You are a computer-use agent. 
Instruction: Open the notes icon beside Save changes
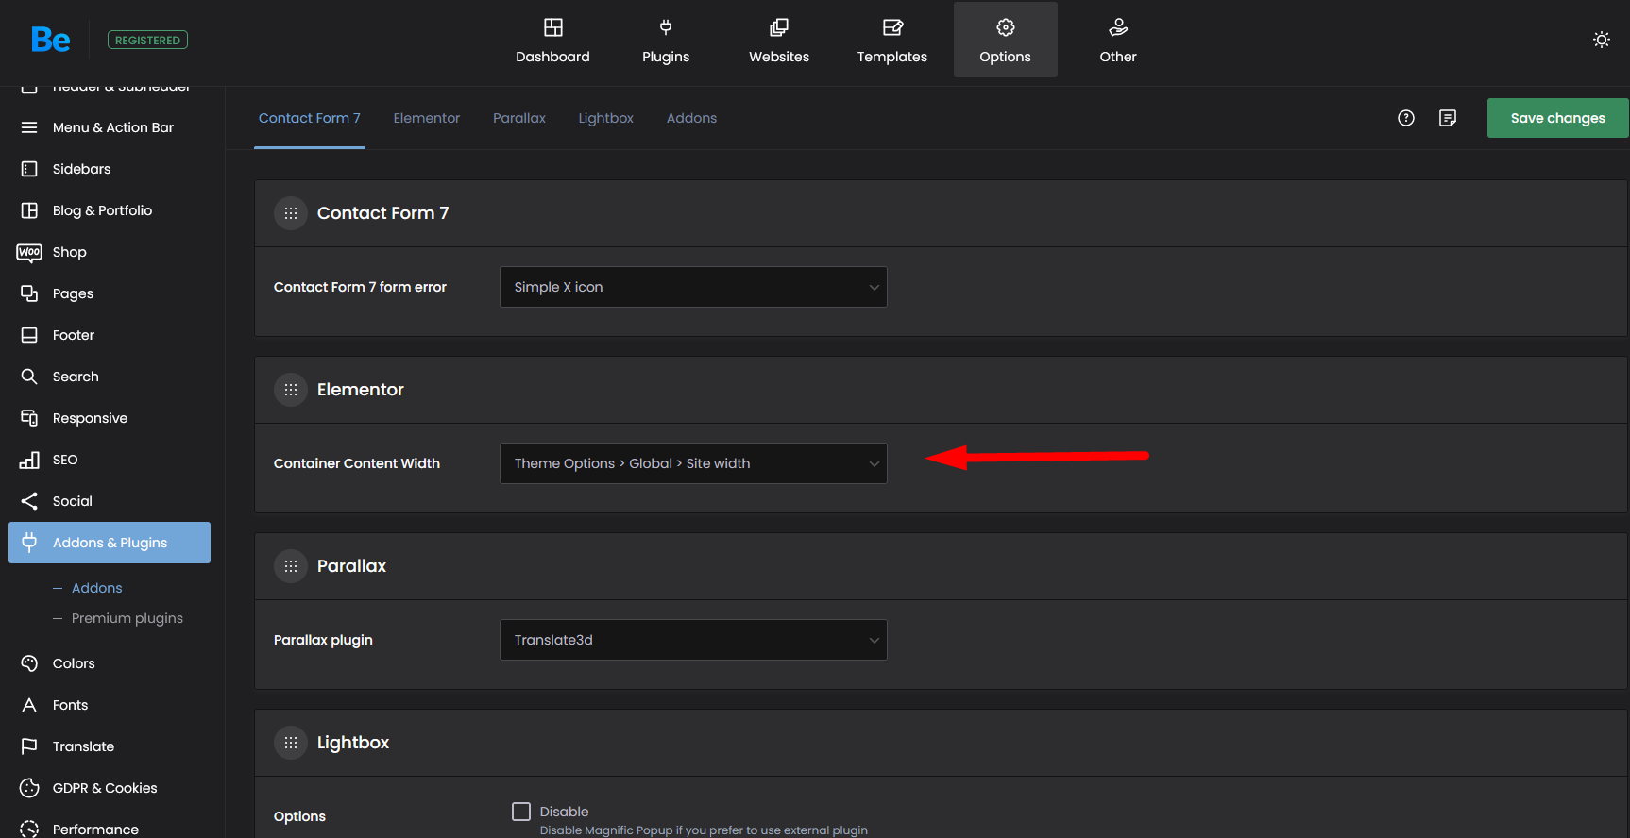1448,118
